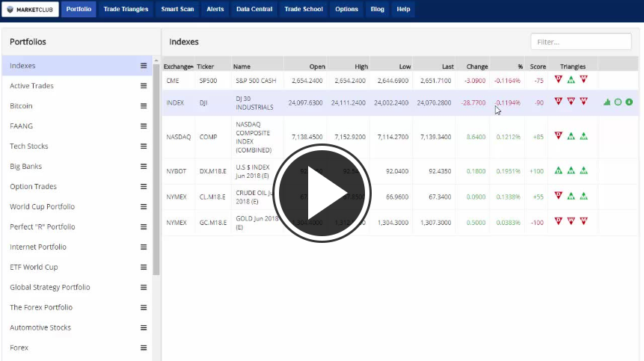Open the Alerts tab
This screenshot has width=644, height=361.
click(215, 9)
